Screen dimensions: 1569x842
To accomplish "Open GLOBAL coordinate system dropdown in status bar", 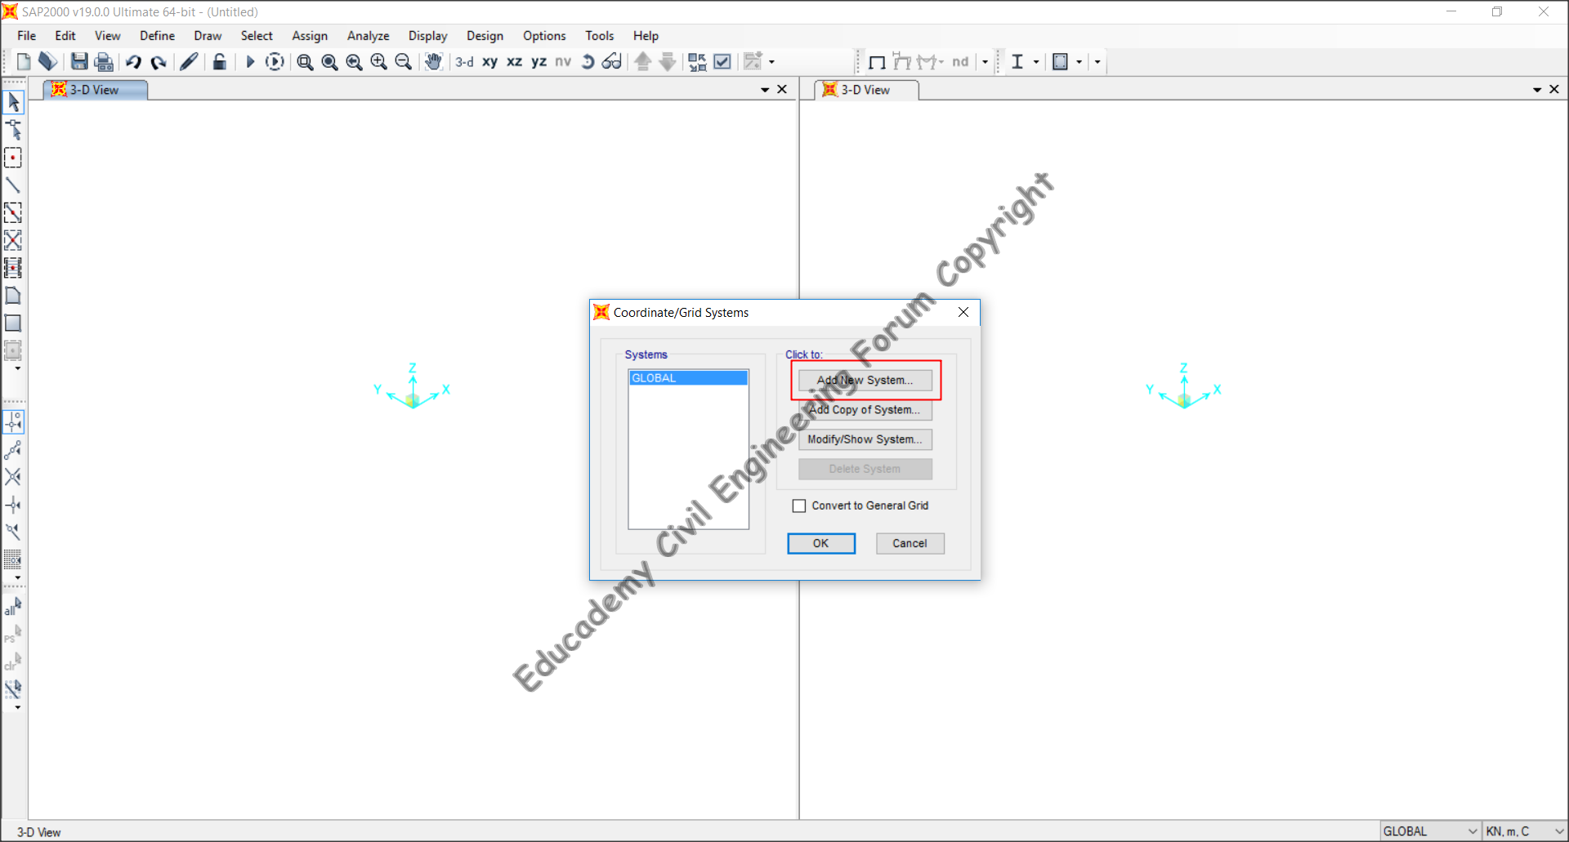I will 1430,831.
